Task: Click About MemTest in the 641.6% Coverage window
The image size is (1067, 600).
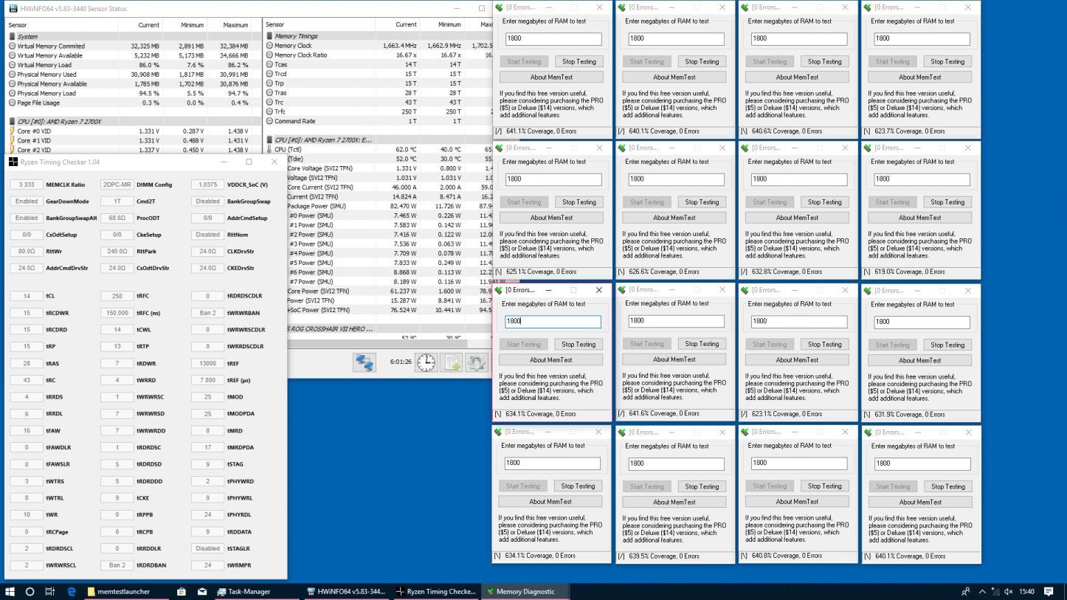Action: point(674,359)
